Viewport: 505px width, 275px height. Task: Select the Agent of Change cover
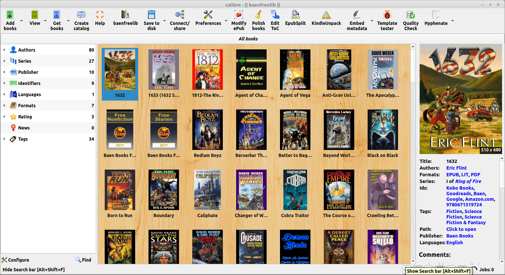tap(251, 70)
